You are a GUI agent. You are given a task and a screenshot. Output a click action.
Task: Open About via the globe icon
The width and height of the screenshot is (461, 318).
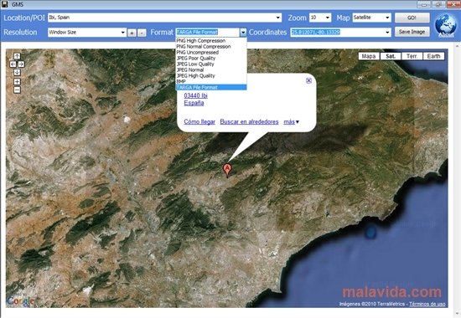click(x=446, y=26)
